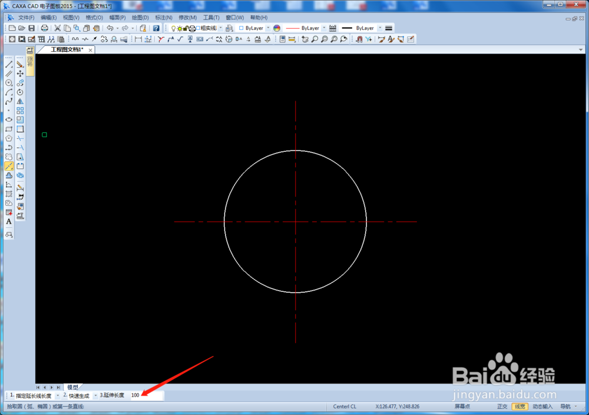Image resolution: width=589 pixels, height=415 pixels.
Task: Select the Erase tool
Action: pyautogui.click(x=20, y=65)
